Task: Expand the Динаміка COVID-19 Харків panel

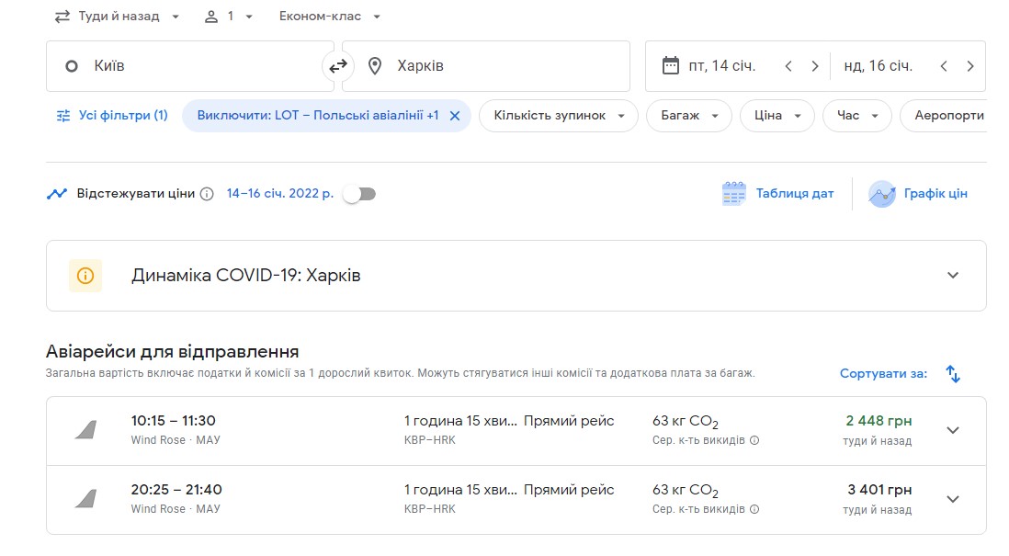Action: point(953,276)
